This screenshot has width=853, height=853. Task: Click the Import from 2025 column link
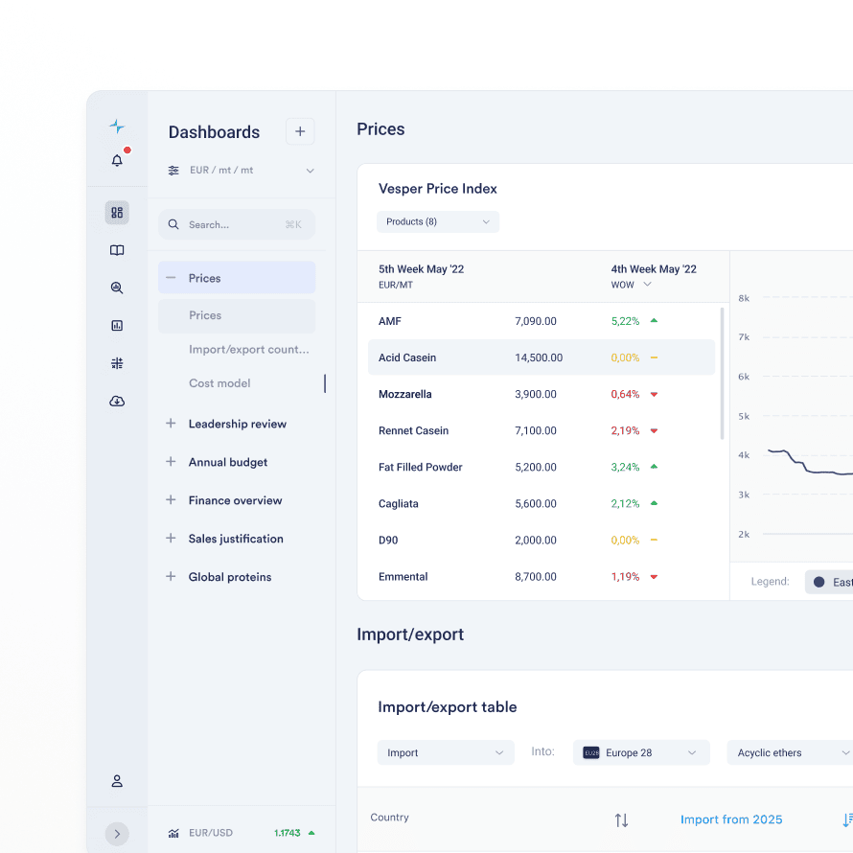click(x=731, y=819)
